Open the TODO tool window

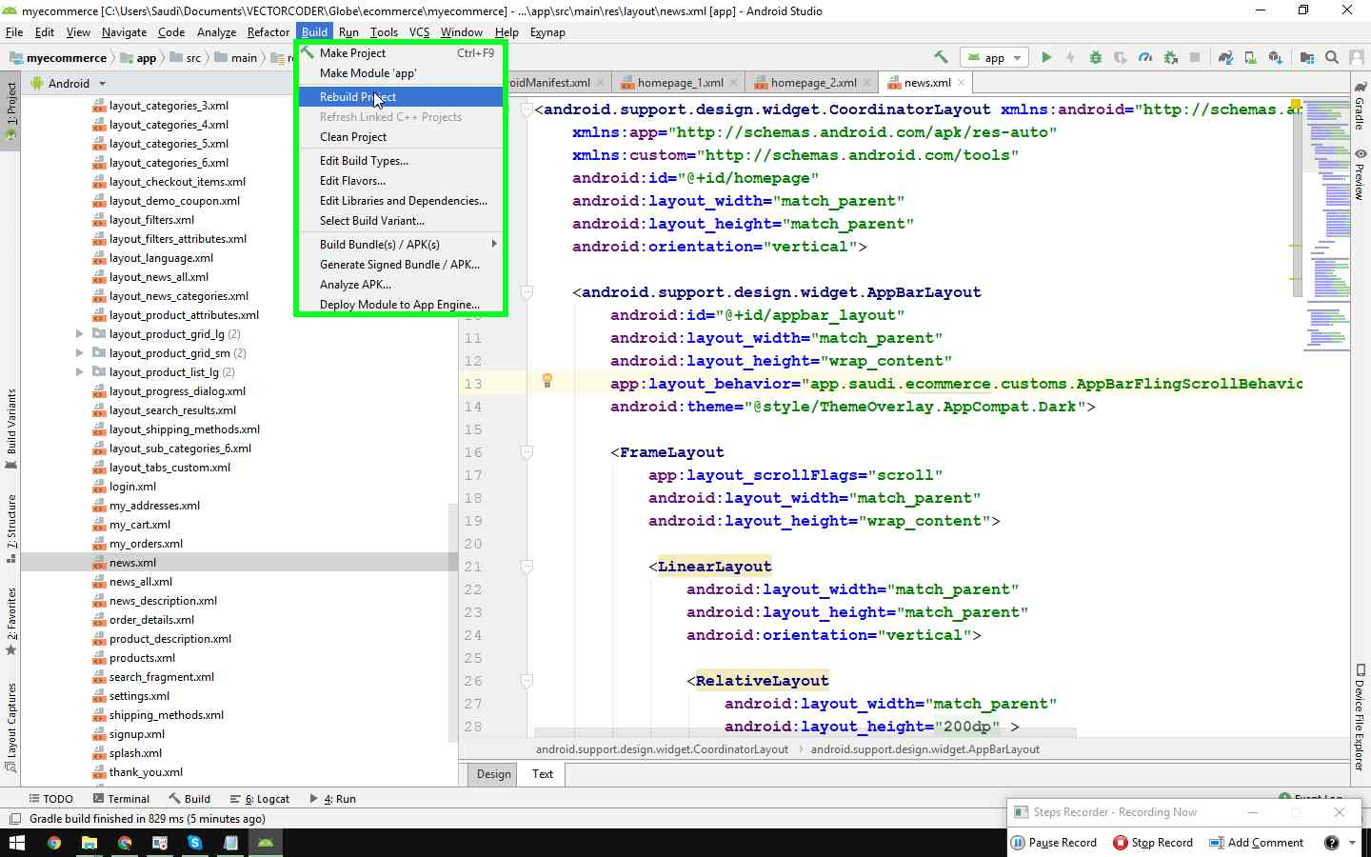pyautogui.click(x=50, y=799)
